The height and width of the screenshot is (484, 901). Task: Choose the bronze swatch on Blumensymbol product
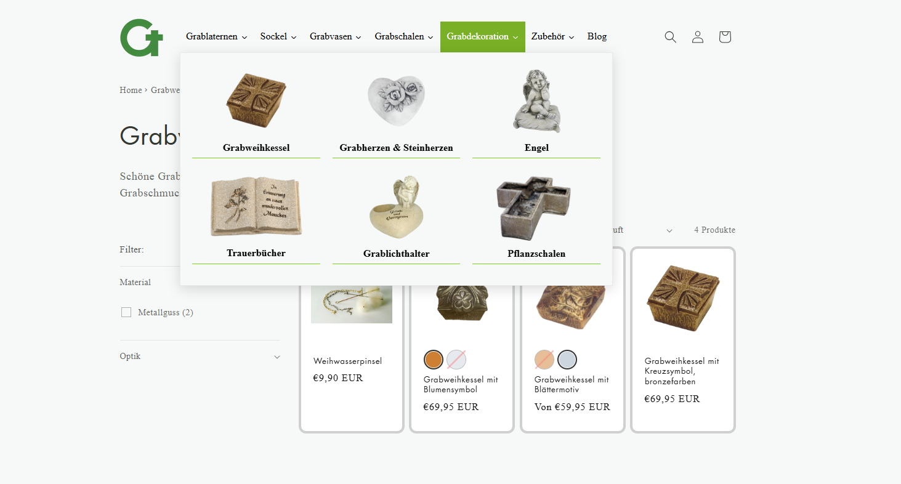(434, 360)
